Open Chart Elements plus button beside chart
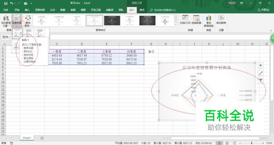This screenshot has height=145, width=274. pyautogui.click(x=261, y=65)
